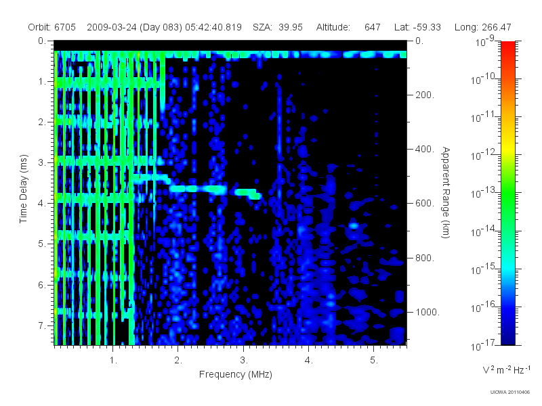The image size is (542, 406).
Task: Click the '200.' apparent range tick label
Action: point(425,95)
